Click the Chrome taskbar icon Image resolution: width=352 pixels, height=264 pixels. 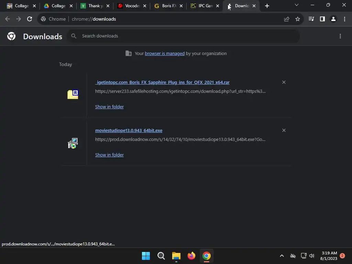(x=207, y=256)
